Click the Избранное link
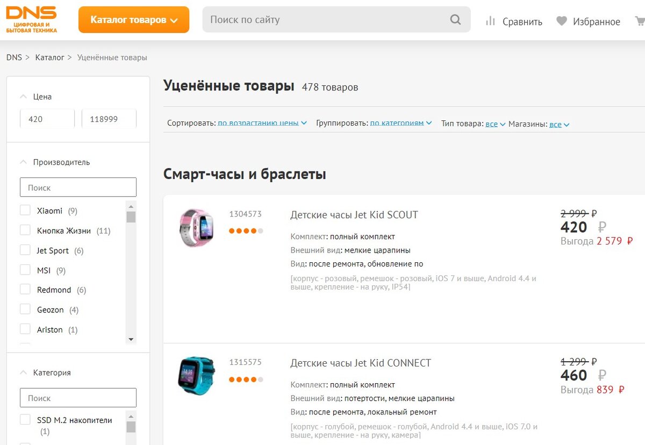 pyautogui.click(x=597, y=22)
